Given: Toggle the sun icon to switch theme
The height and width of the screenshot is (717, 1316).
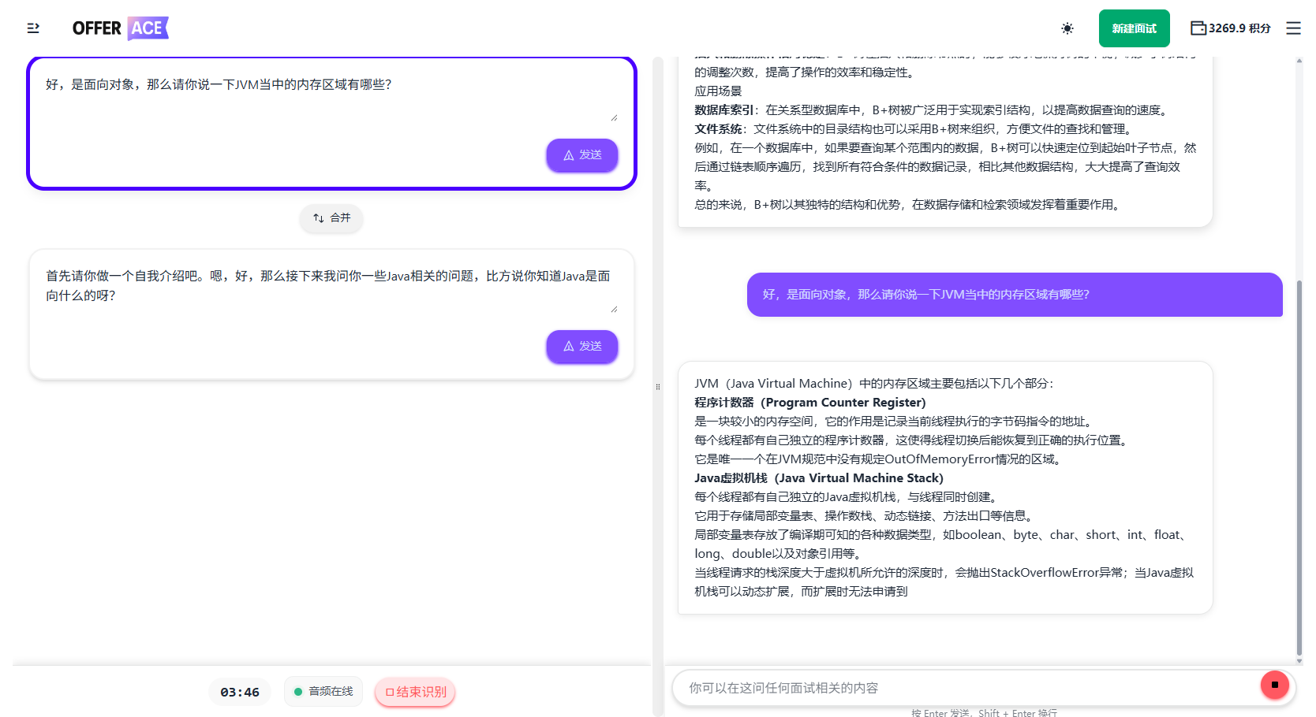Looking at the screenshot, I should 1067,28.
